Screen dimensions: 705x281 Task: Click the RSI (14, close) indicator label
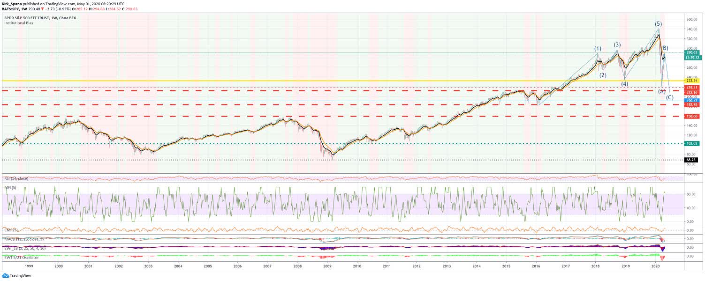click(x=16, y=178)
